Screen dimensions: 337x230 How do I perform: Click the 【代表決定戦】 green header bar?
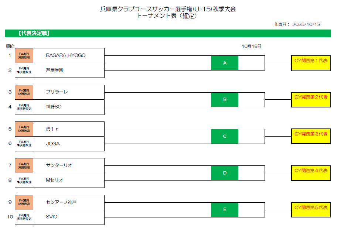pyautogui.click(x=168, y=33)
